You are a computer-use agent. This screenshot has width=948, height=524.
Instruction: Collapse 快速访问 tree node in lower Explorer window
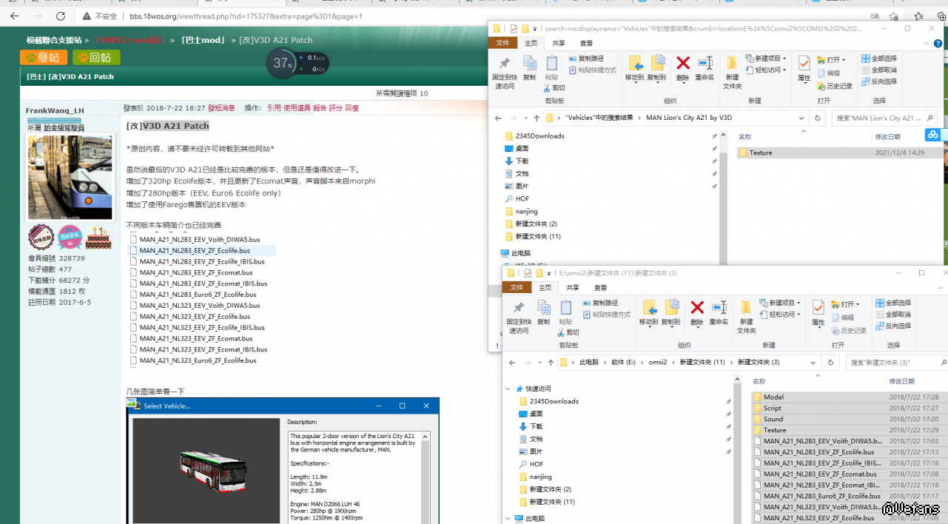(508, 389)
